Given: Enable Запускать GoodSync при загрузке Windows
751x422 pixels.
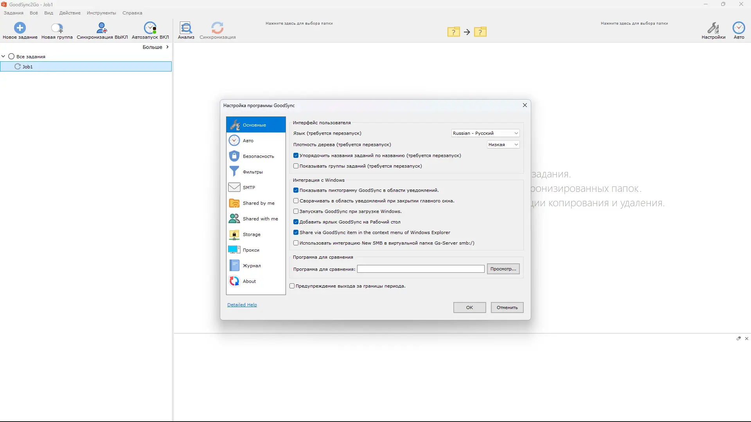Looking at the screenshot, I should (296, 211).
